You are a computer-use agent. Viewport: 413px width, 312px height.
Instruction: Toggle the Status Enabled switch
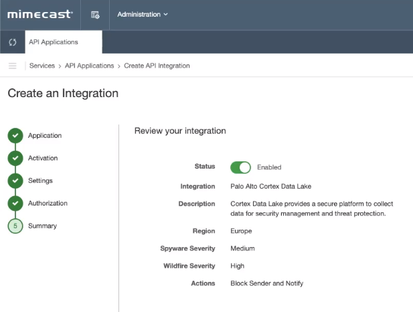[240, 167]
